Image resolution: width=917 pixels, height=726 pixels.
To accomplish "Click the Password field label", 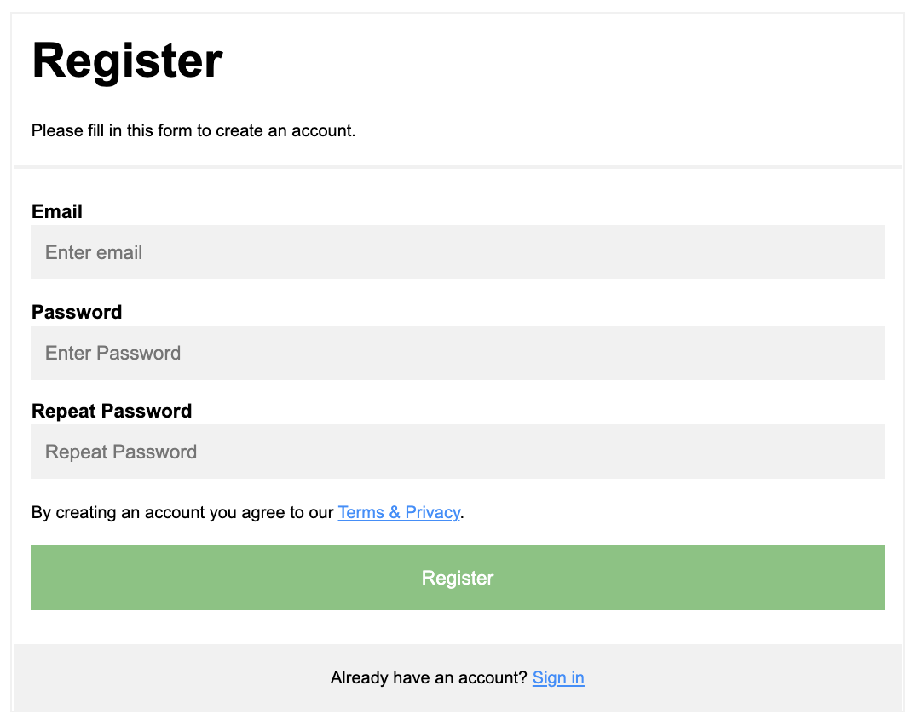I will click(x=76, y=312).
